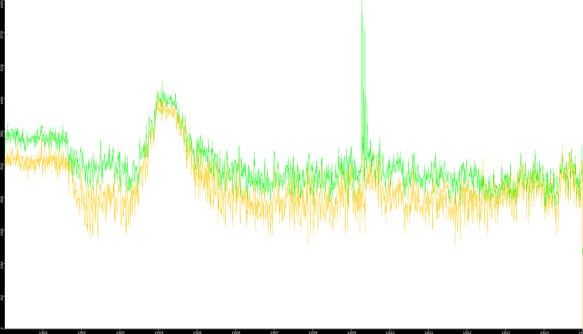
Task: Click the 1284 vertical axis label
Action: tap(2, 265)
